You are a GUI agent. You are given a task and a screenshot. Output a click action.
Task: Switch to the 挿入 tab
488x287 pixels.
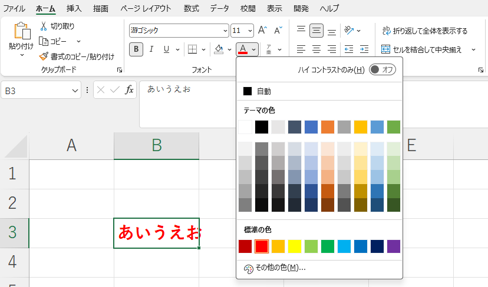[x=74, y=8]
